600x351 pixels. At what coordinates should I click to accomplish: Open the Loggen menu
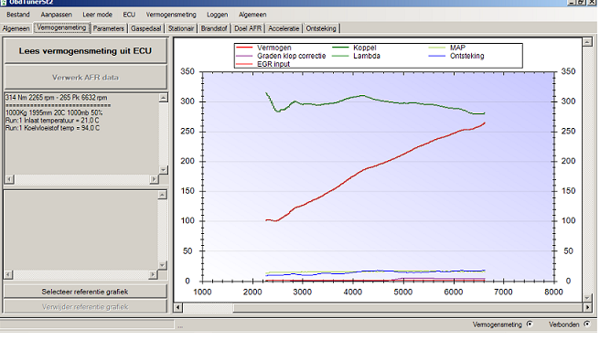(x=218, y=15)
